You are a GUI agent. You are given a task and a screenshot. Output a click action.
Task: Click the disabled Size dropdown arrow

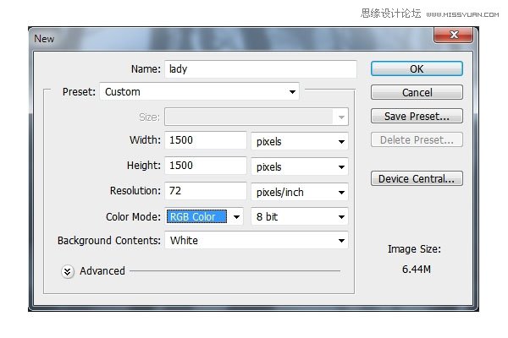(341, 117)
